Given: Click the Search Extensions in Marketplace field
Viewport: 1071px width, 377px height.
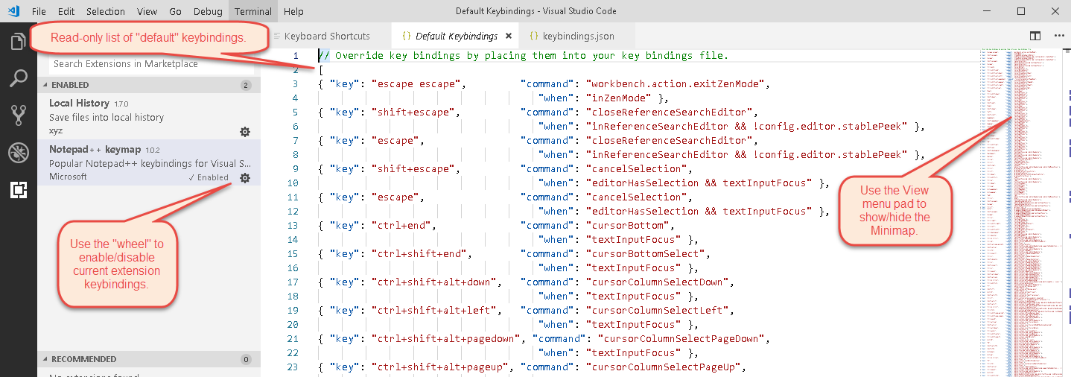Looking at the screenshot, I should [x=149, y=64].
